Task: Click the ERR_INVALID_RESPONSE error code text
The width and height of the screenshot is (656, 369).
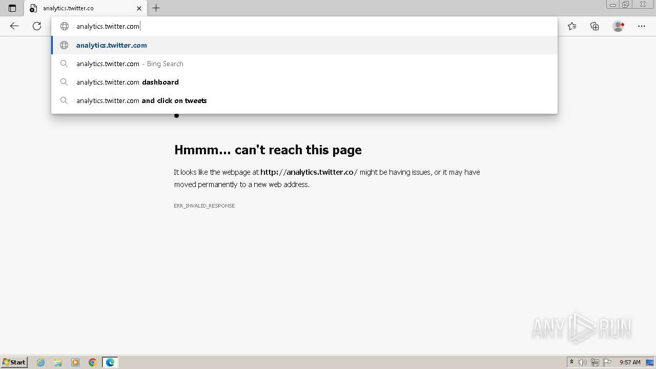Action: click(204, 206)
